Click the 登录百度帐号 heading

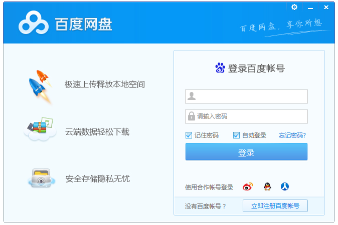coord(256,68)
